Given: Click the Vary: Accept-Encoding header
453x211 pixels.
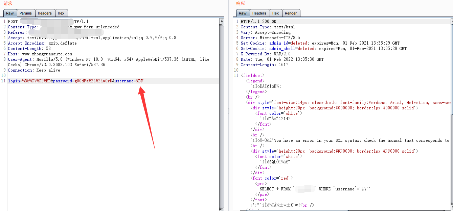Looking at the screenshot, I should [x=266, y=32].
